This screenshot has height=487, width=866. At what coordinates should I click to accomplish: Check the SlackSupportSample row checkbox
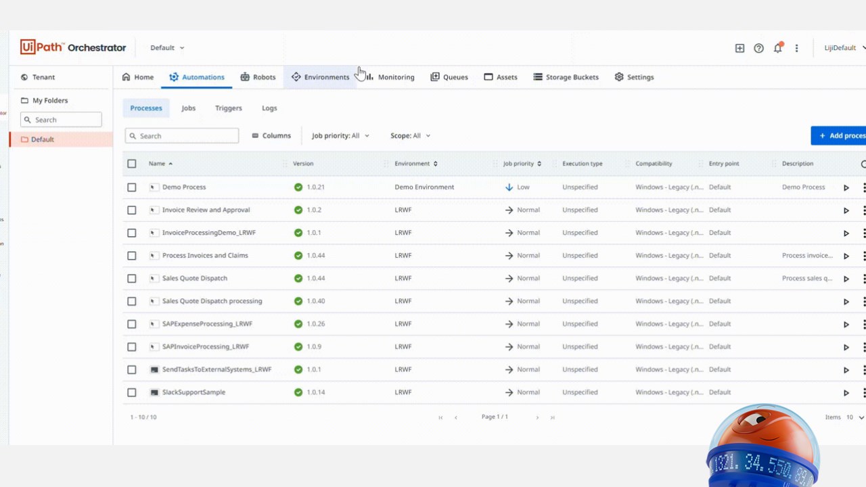(132, 392)
